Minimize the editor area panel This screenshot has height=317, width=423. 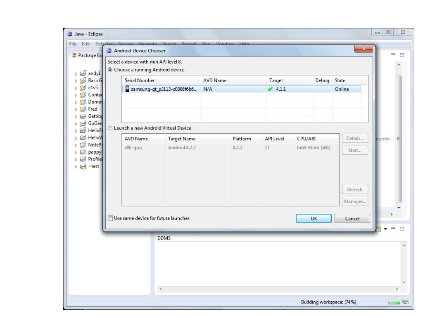pyautogui.click(x=393, y=54)
